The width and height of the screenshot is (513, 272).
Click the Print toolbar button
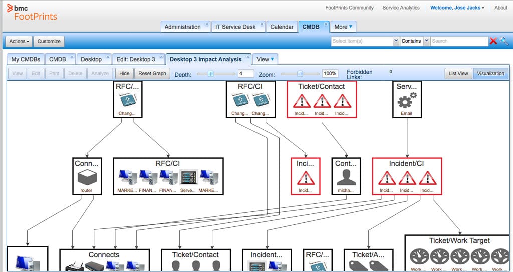(x=54, y=73)
